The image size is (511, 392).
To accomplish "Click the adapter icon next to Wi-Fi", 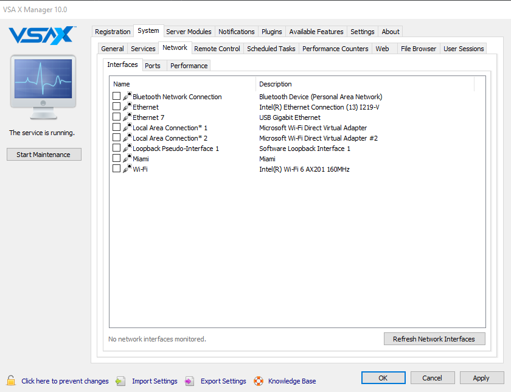I will pyautogui.click(x=127, y=169).
